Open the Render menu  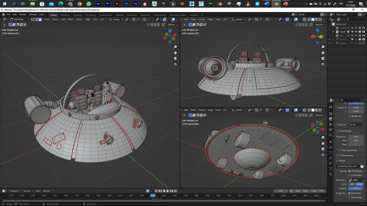(23, 15)
